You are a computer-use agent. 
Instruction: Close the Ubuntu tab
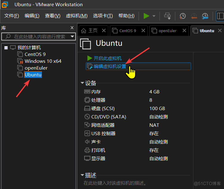coord(220,31)
